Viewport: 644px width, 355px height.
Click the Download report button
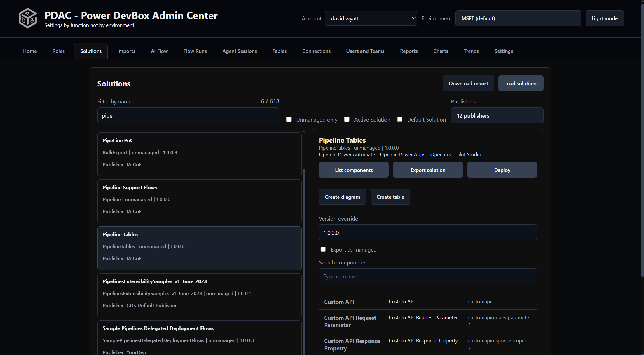tap(469, 83)
